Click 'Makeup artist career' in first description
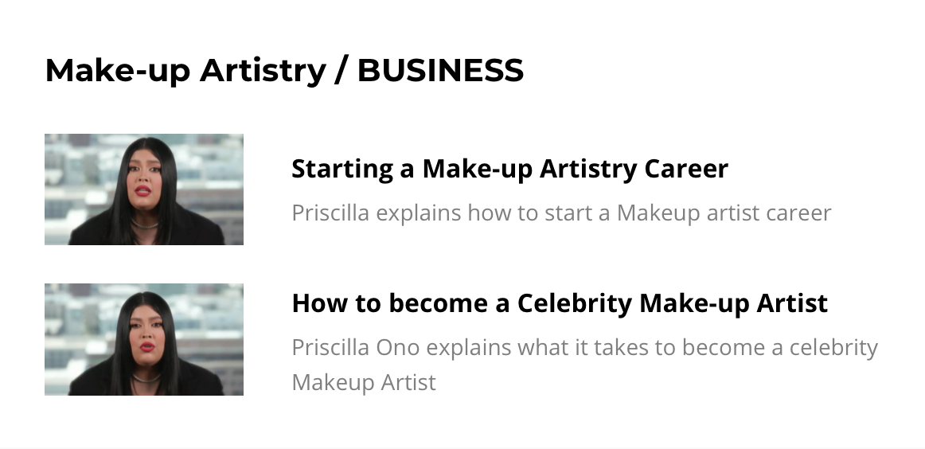 (x=724, y=213)
